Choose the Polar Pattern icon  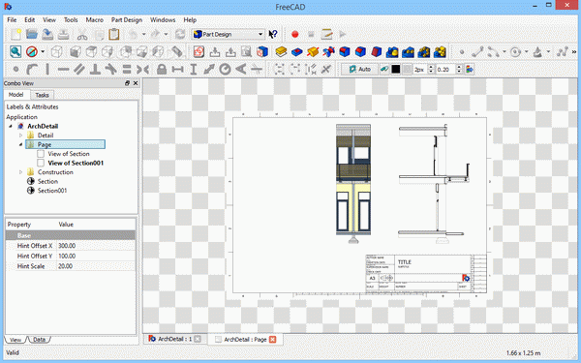click(424, 52)
